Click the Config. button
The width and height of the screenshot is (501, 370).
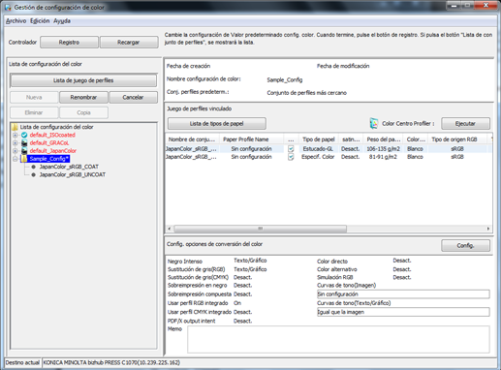pyautogui.click(x=465, y=245)
